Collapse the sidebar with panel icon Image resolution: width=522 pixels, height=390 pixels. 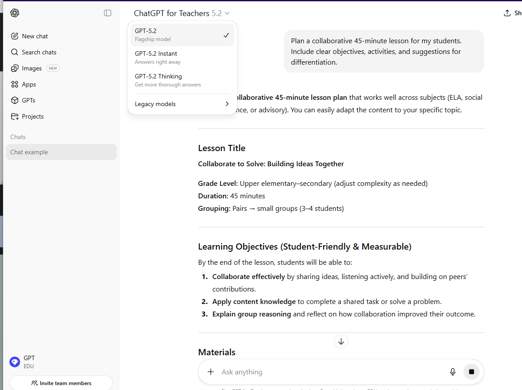coord(108,13)
